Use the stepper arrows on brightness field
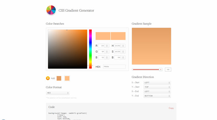The image size is (217, 120). tap(123, 57)
